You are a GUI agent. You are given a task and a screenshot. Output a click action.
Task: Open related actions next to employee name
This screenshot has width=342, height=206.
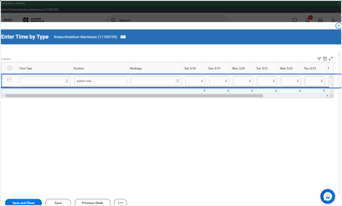123,37
